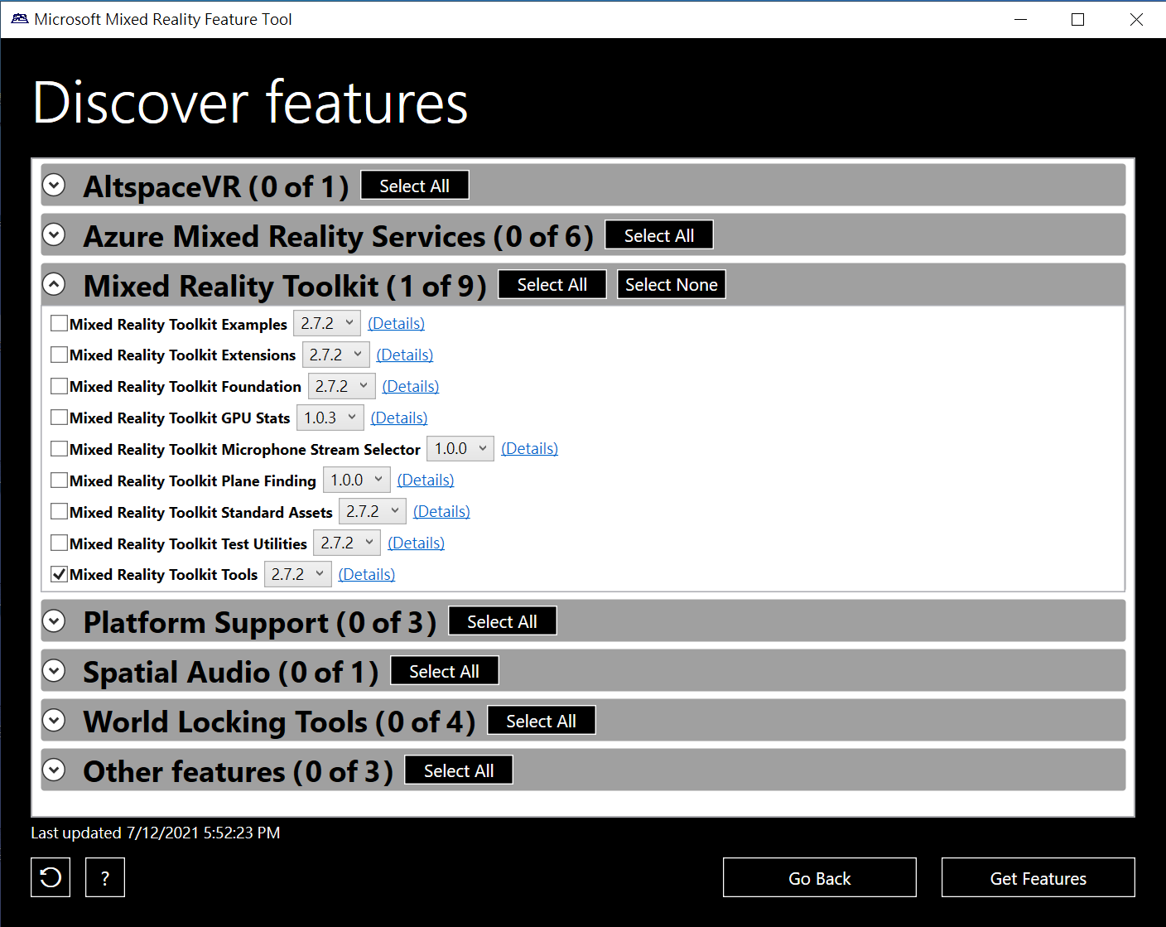Tick Mixed Reality Toolkit GPU Stats checkbox
This screenshot has height=927, width=1166.
[x=59, y=418]
